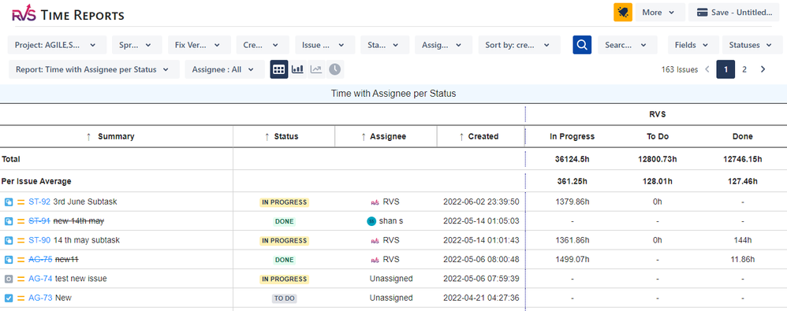Open issue link AG-75
The width and height of the screenshot is (787, 311).
41,259
